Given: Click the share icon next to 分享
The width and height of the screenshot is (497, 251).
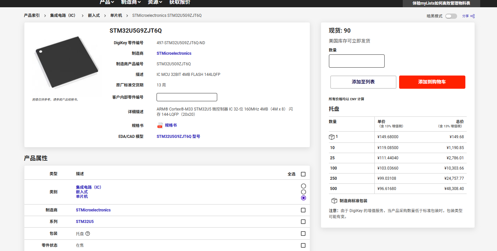Looking at the screenshot, I should (x=473, y=16).
